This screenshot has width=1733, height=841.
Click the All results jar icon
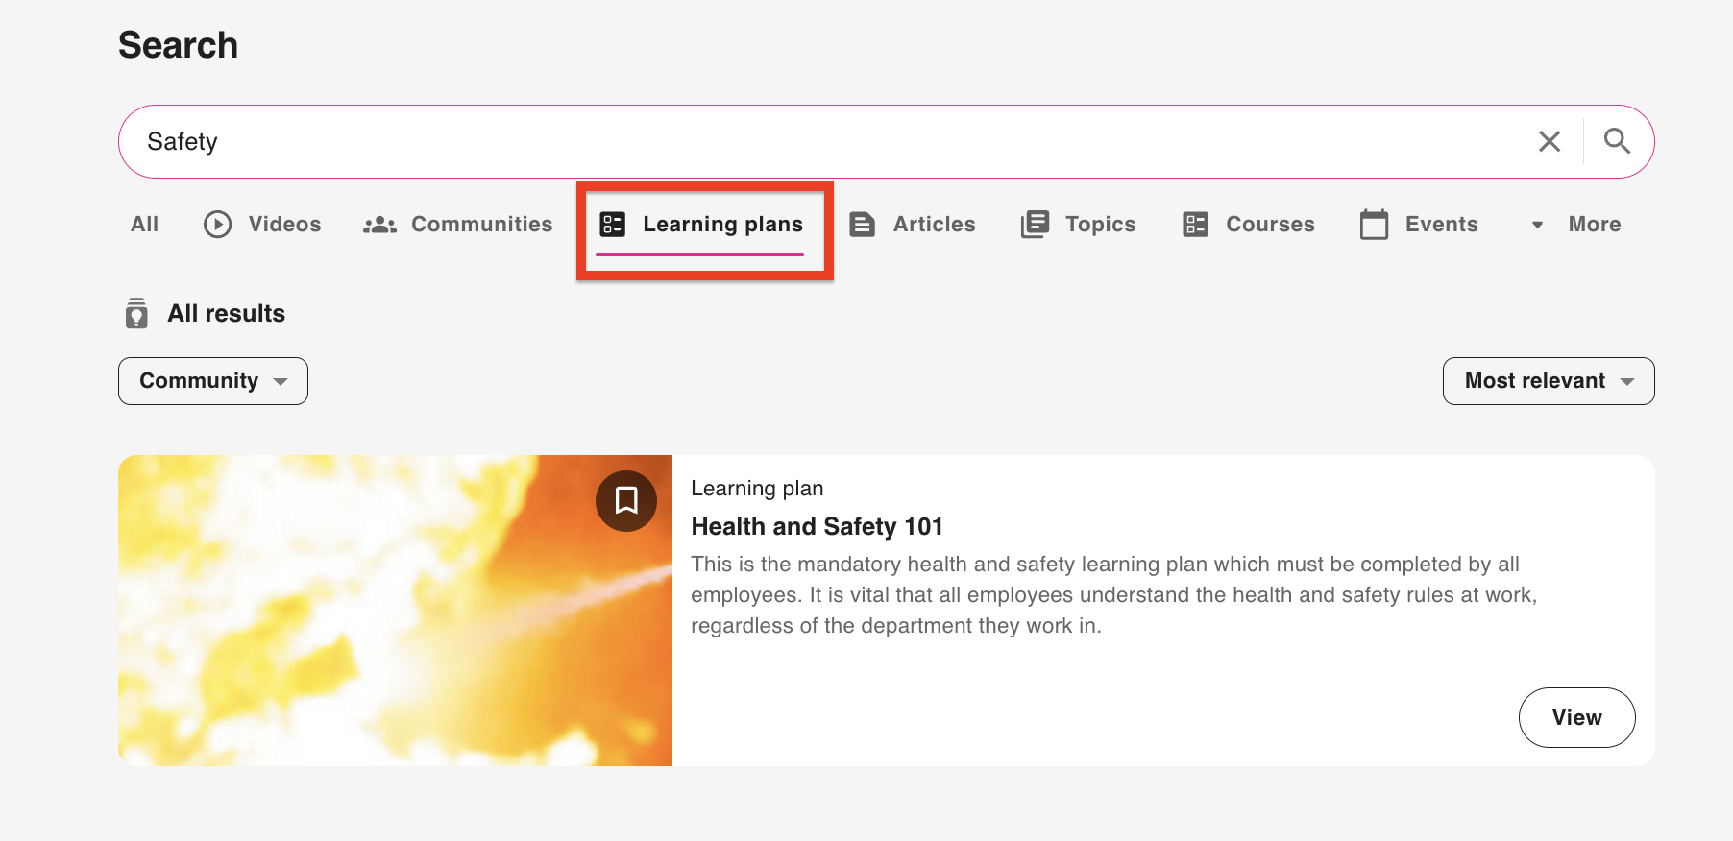[136, 314]
